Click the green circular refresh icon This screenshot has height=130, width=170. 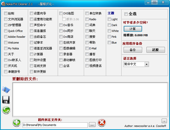tap(6, 110)
